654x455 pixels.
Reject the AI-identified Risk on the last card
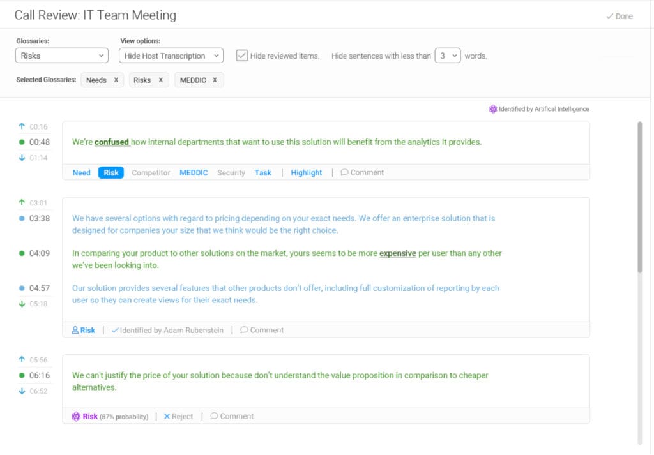pyautogui.click(x=178, y=415)
